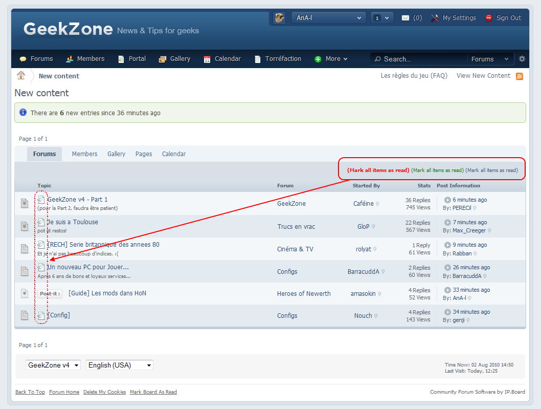Open the Members navigation item
This screenshot has height=409, width=541.
85,59
